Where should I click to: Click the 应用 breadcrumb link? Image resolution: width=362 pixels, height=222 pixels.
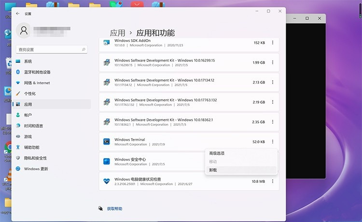coord(117,33)
